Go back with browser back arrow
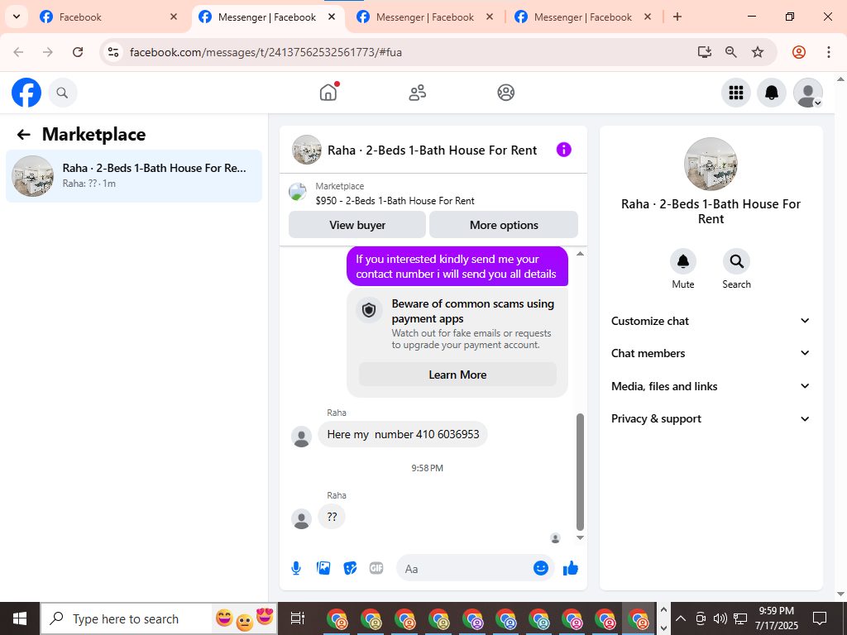 tap(19, 52)
